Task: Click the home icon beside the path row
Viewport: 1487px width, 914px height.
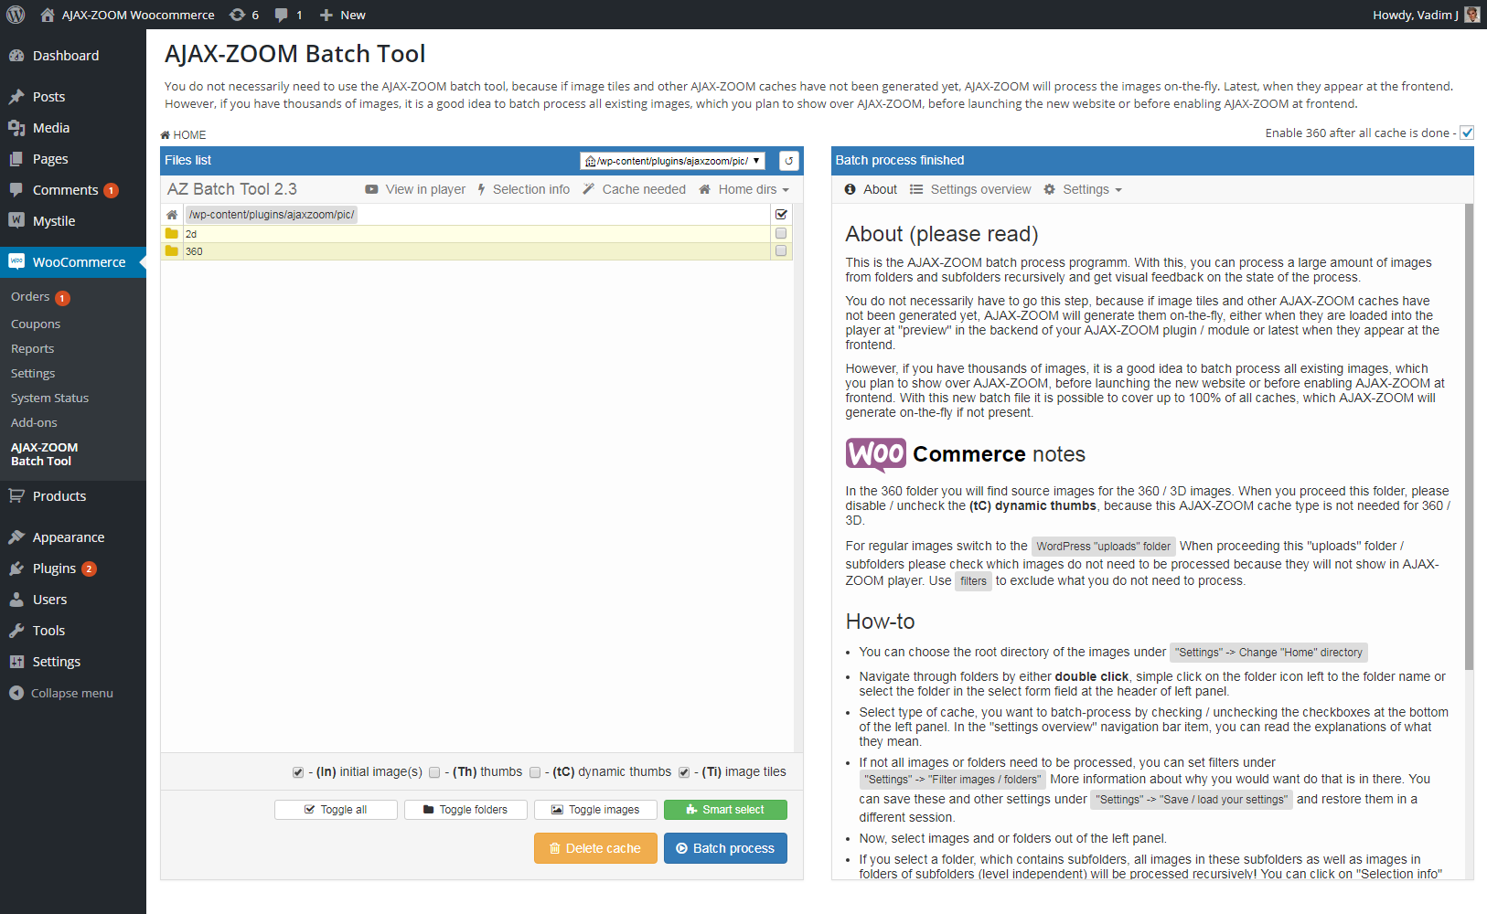Action: [172, 215]
